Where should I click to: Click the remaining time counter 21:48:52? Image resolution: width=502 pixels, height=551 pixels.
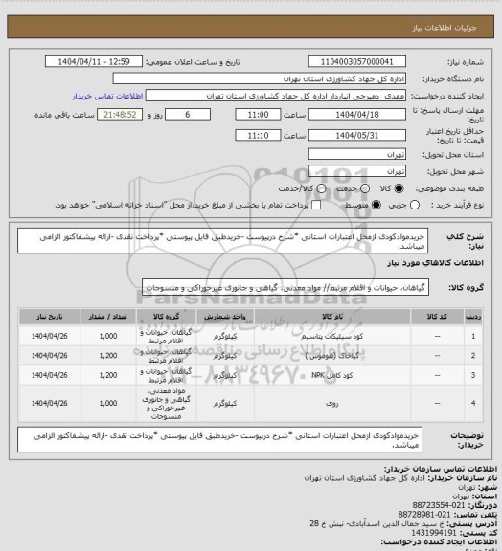[x=120, y=115]
